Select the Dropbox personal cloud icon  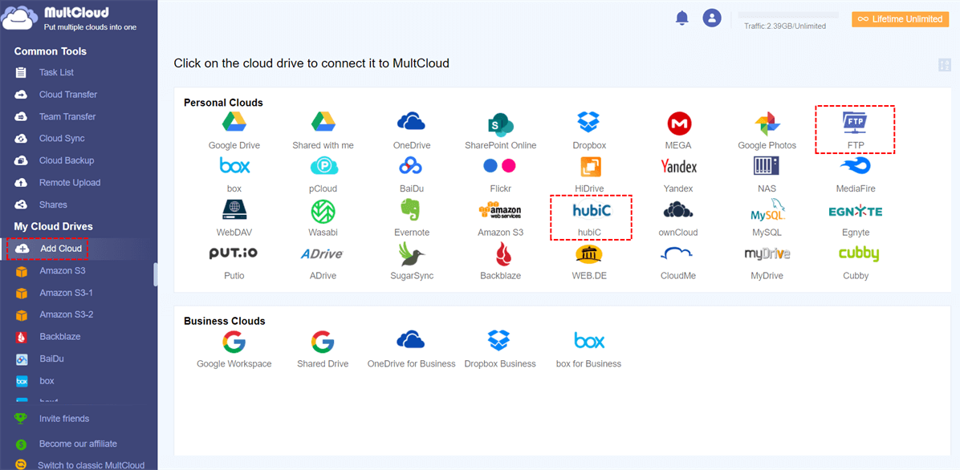(x=589, y=124)
